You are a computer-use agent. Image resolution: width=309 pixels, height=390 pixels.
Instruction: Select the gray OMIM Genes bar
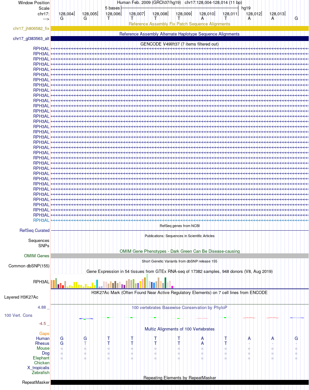pyautogui.click(x=180, y=256)
